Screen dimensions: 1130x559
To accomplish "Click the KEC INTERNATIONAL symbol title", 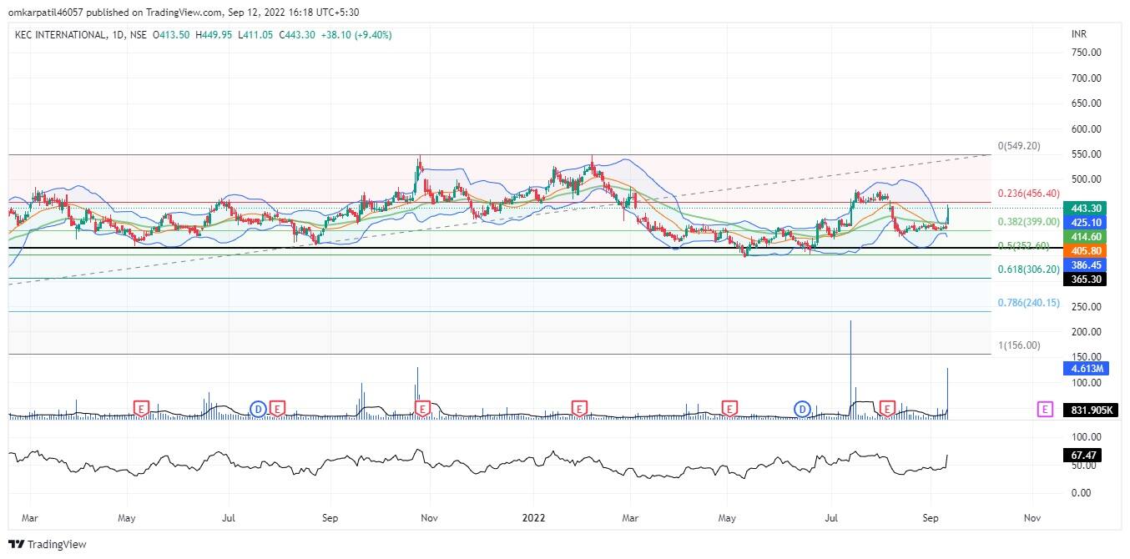I will 61,35.
